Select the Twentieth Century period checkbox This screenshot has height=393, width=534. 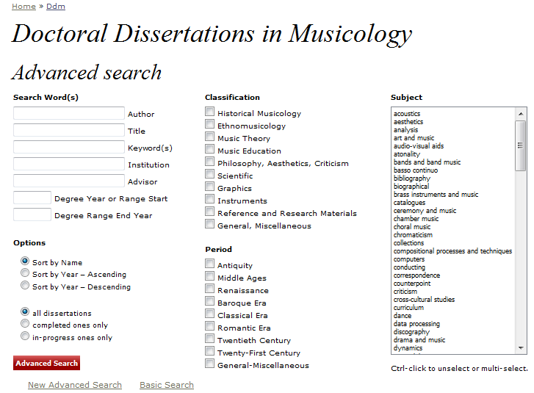pos(210,339)
